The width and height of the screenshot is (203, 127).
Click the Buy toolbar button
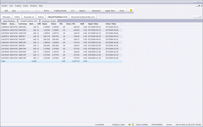pyautogui.click(x=14, y=11)
